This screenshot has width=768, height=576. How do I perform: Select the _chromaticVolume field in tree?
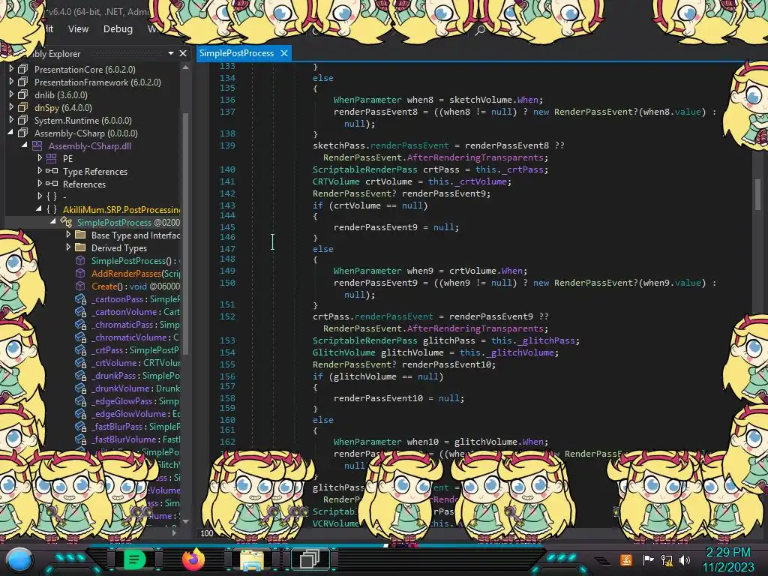[136, 337]
